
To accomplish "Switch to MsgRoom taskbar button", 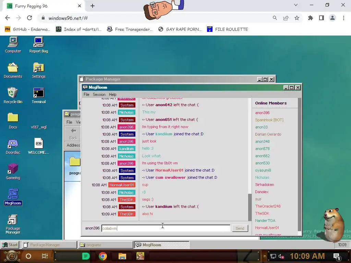I will (x=162, y=245).
